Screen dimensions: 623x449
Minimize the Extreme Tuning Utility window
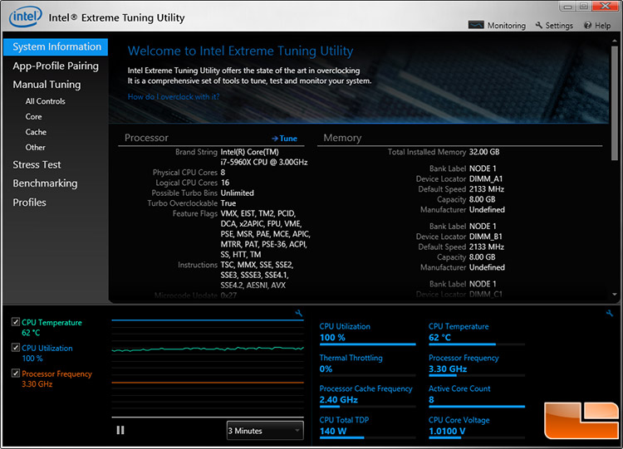click(x=568, y=7)
